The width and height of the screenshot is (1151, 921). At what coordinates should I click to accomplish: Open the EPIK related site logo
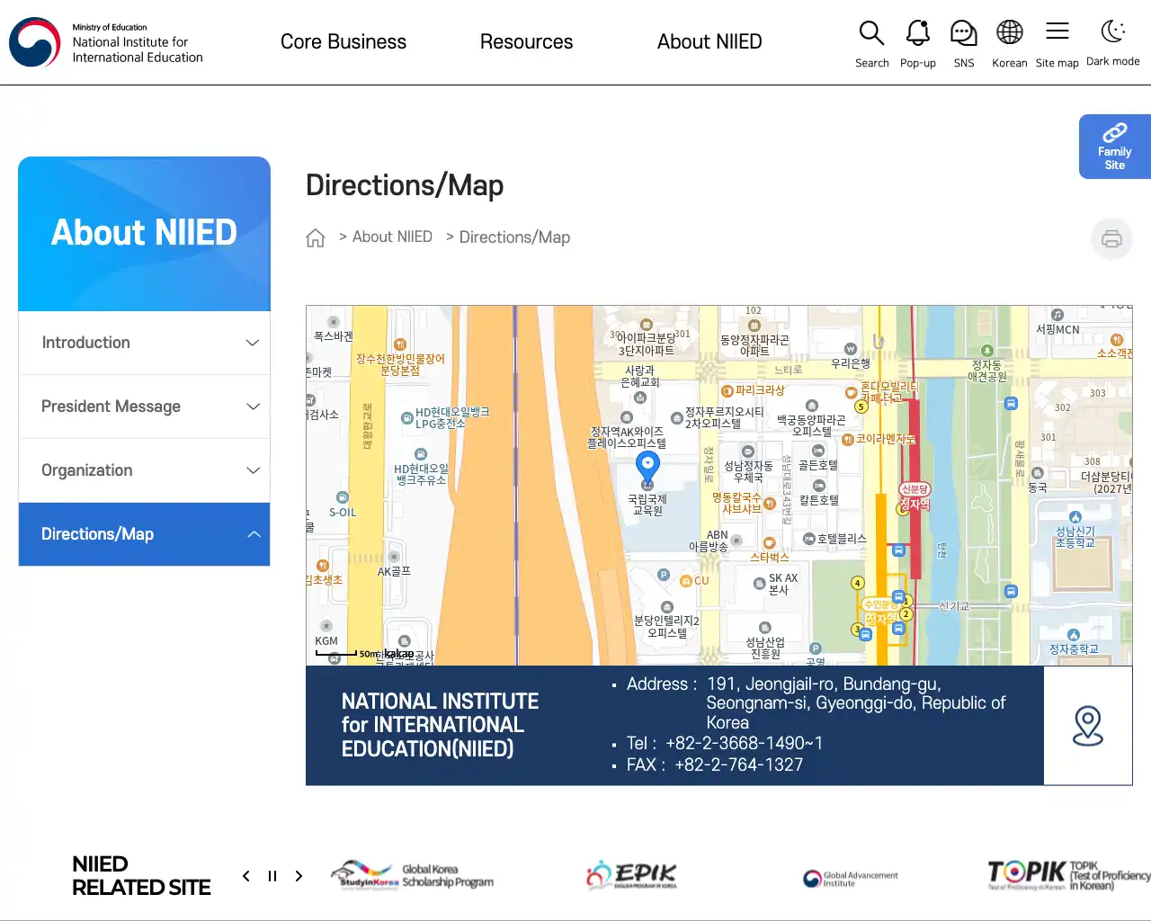pyautogui.click(x=631, y=875)
